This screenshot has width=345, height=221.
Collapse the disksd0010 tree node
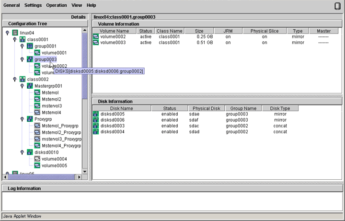[x=22, y=152]
